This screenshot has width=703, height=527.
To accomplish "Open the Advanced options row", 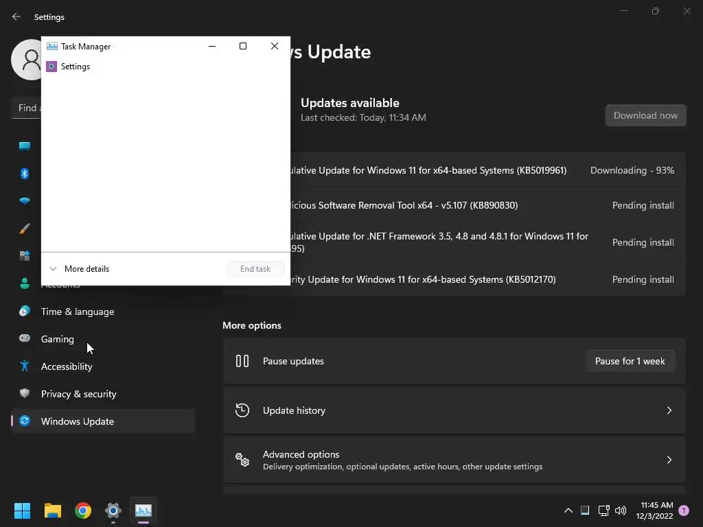I will (x=454, y=460).
